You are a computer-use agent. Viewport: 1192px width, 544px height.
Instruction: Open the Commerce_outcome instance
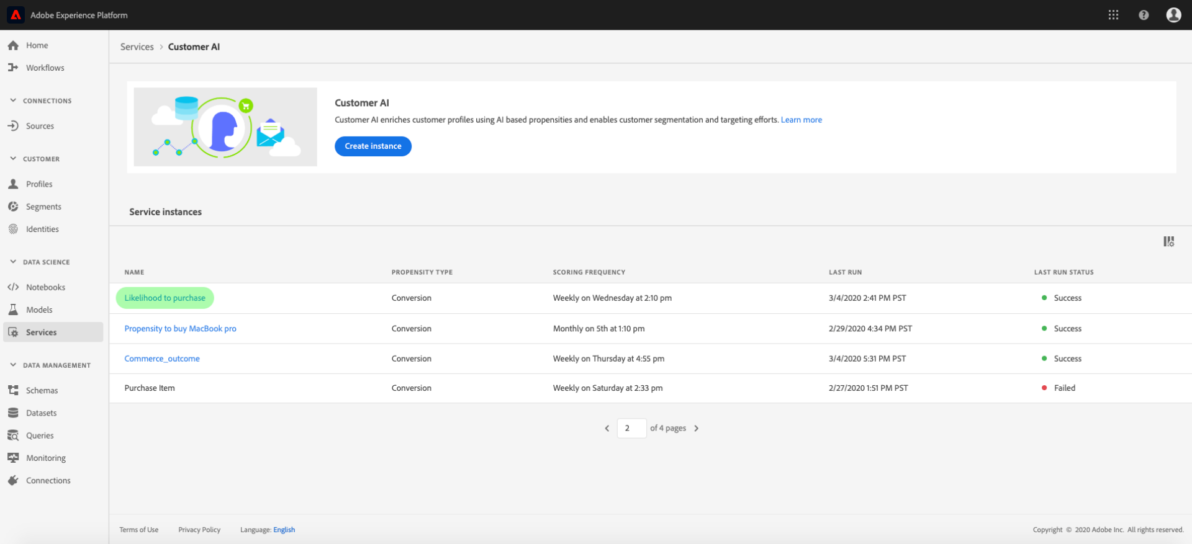pyautogui.click(x=162, y=359)
